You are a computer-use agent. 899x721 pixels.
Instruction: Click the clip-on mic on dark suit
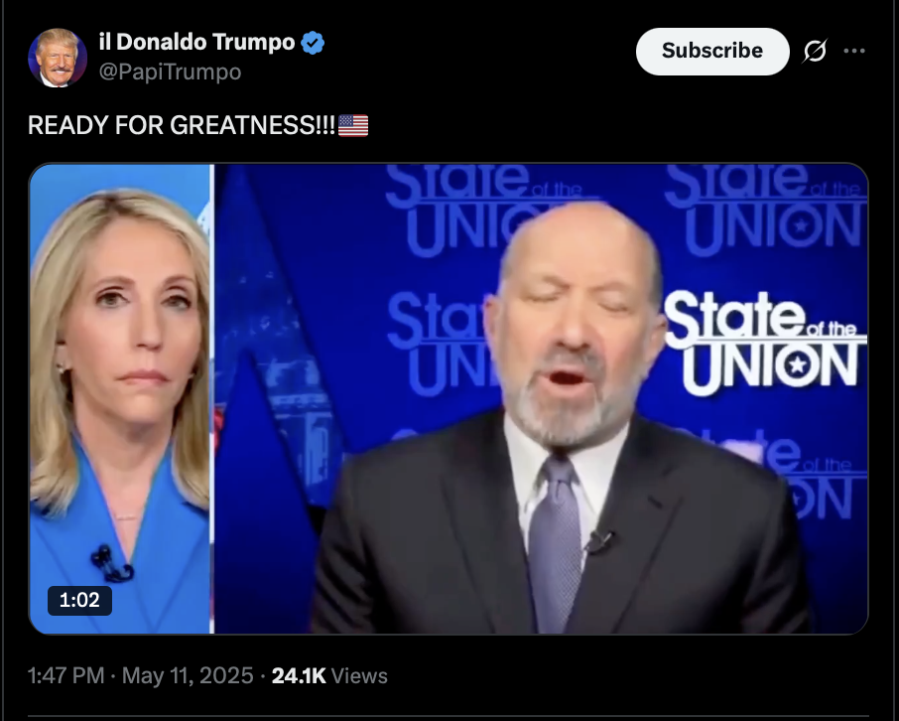pos(599,541)
